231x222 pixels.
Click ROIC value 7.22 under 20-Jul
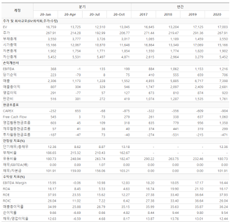click(102, 201)
